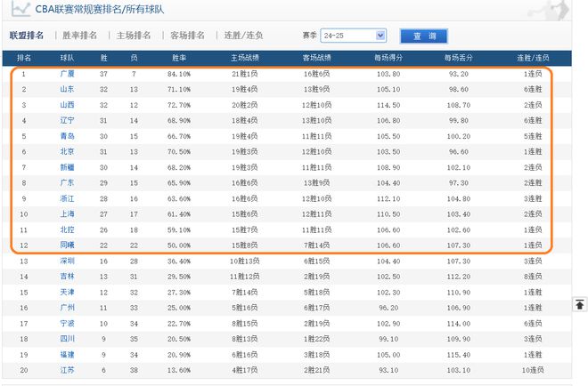Screen dimensions: 588x386
Task: Open the 广厦 team link
Action: (x=67, y=74)
